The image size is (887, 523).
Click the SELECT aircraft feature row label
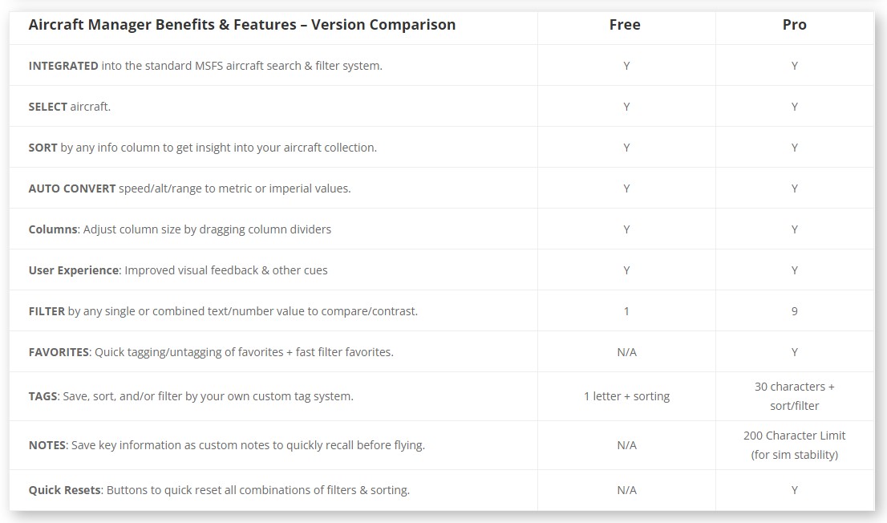tap(70, 107)
